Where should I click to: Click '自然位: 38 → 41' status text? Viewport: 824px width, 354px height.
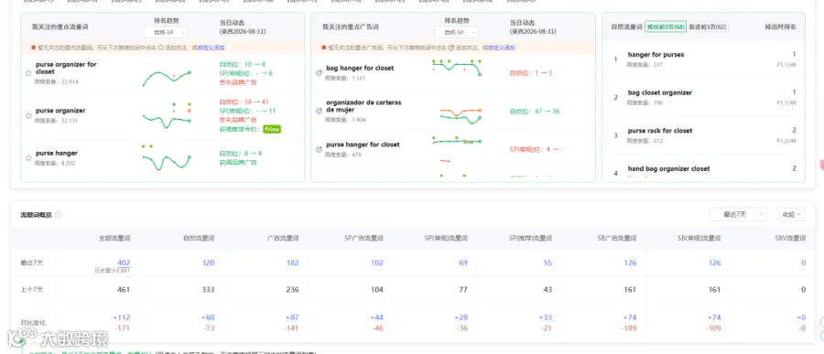coord(244,102)
